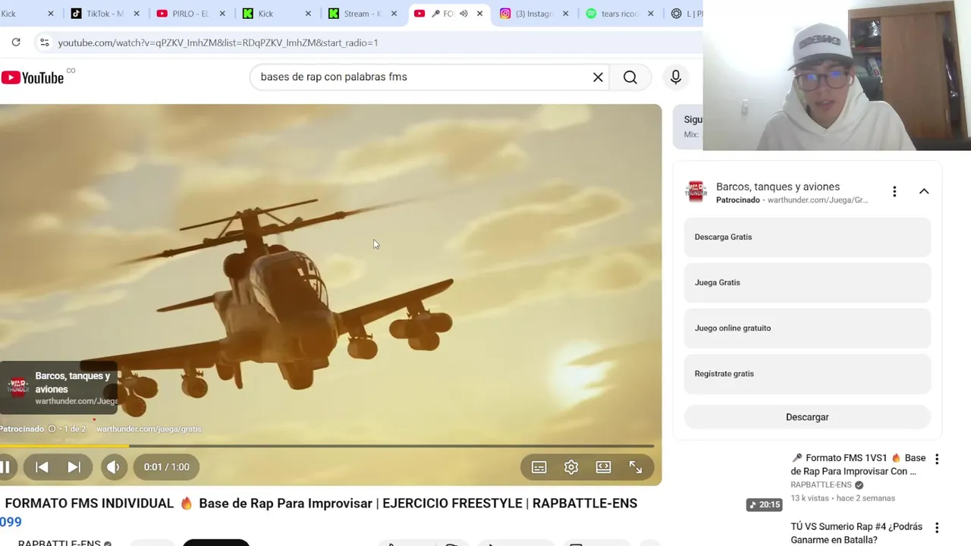Click the video title FORMATO FMS INDIVIDUAL
The width and height of the screenshot is (971, 546).
click(x=321, y=504)
